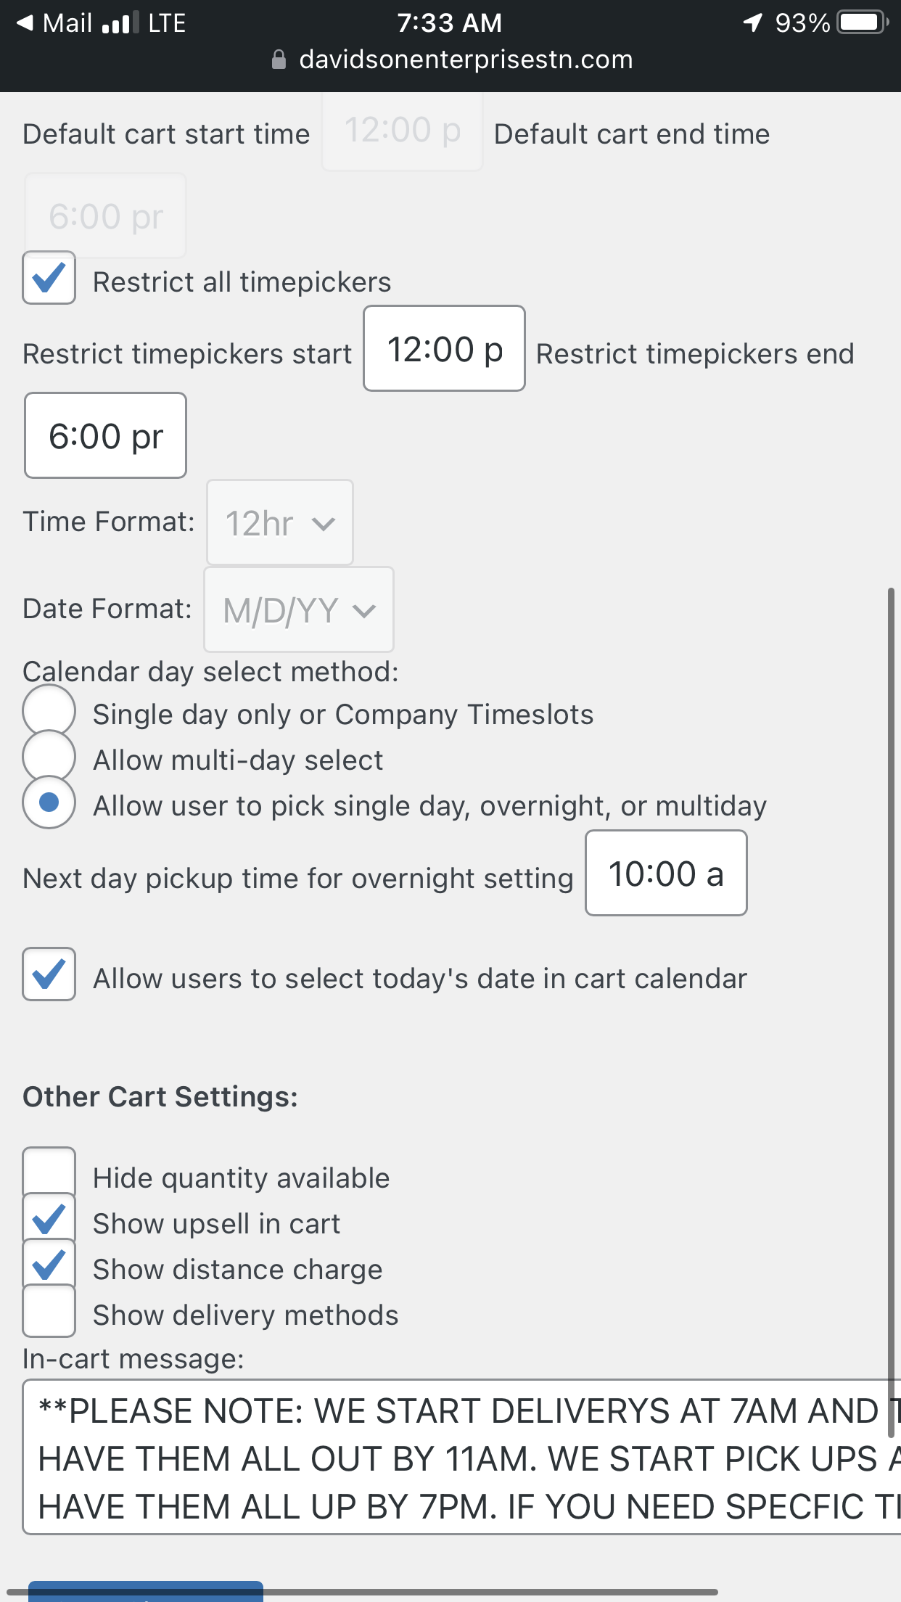The image size is (901, 1602).
Task: Tap Restrict timepickers end 6:00 pm field
Action: tap(106, 436)
